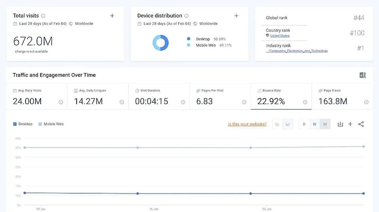Download the chart data
379x212 pixels.
(340, 124)
